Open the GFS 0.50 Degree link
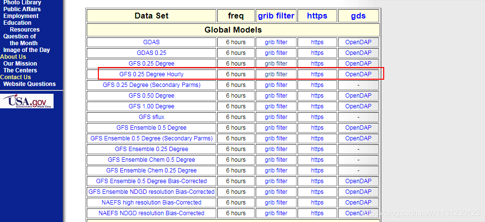The height and width of the screenshot is (222, 485). (151, 96)
